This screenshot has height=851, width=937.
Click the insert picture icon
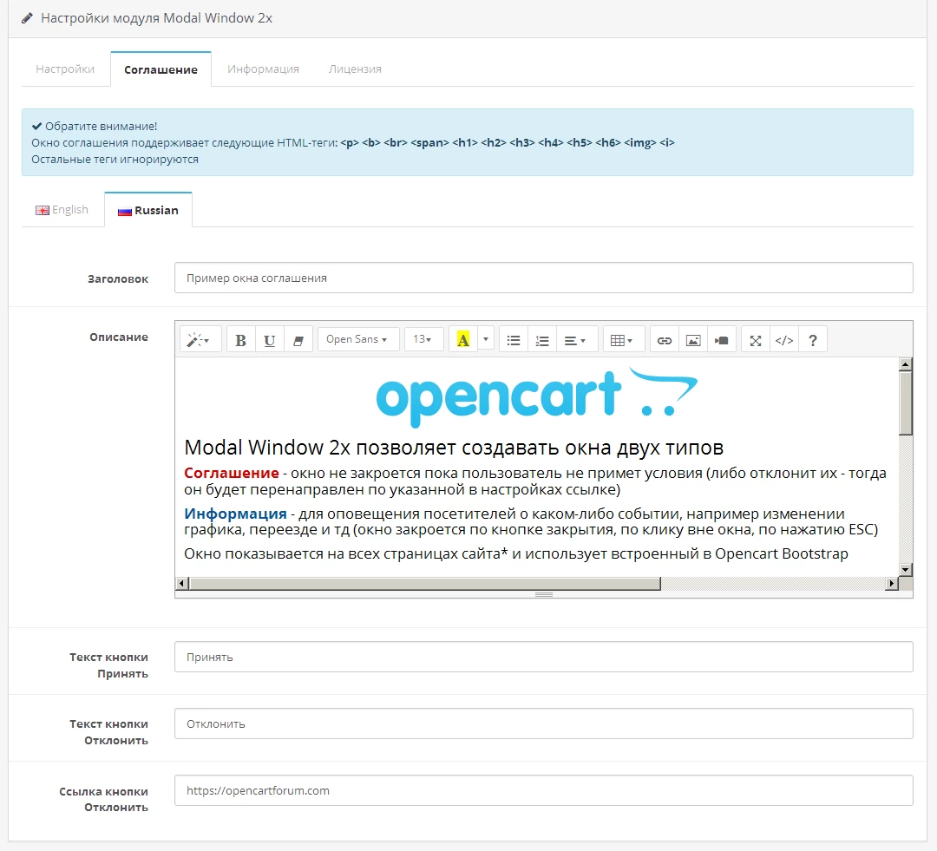coord(693,340)
